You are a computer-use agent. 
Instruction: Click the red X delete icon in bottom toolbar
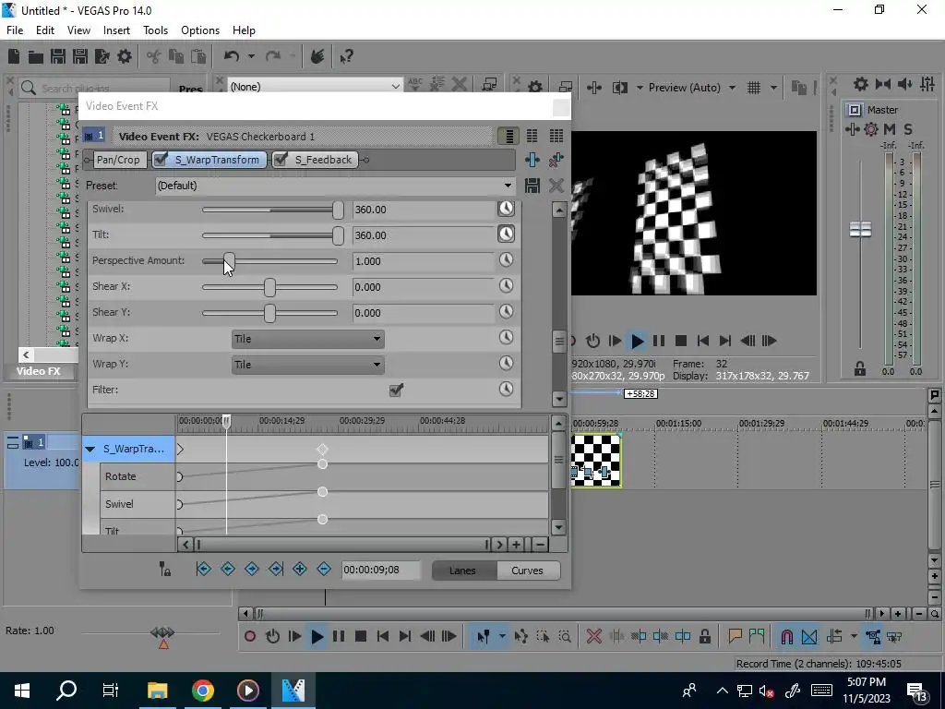click(594, 637)
